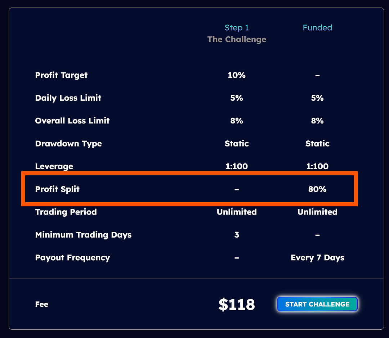Click the $118 fee amount
The width and height of the screenshot is (389, 338).
pos(237,304)
